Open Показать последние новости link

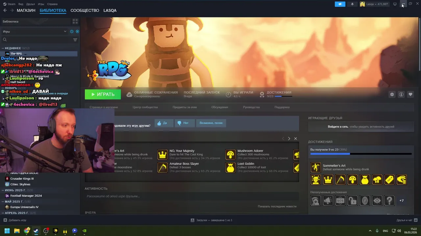[277, 206]
